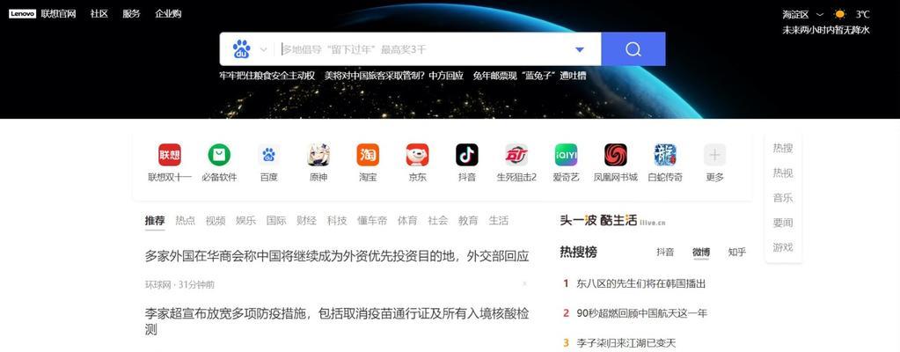Open hot topic 兔年邮票现蓝兔子
The image size is (900, 352).
click(x=530, y=76)
